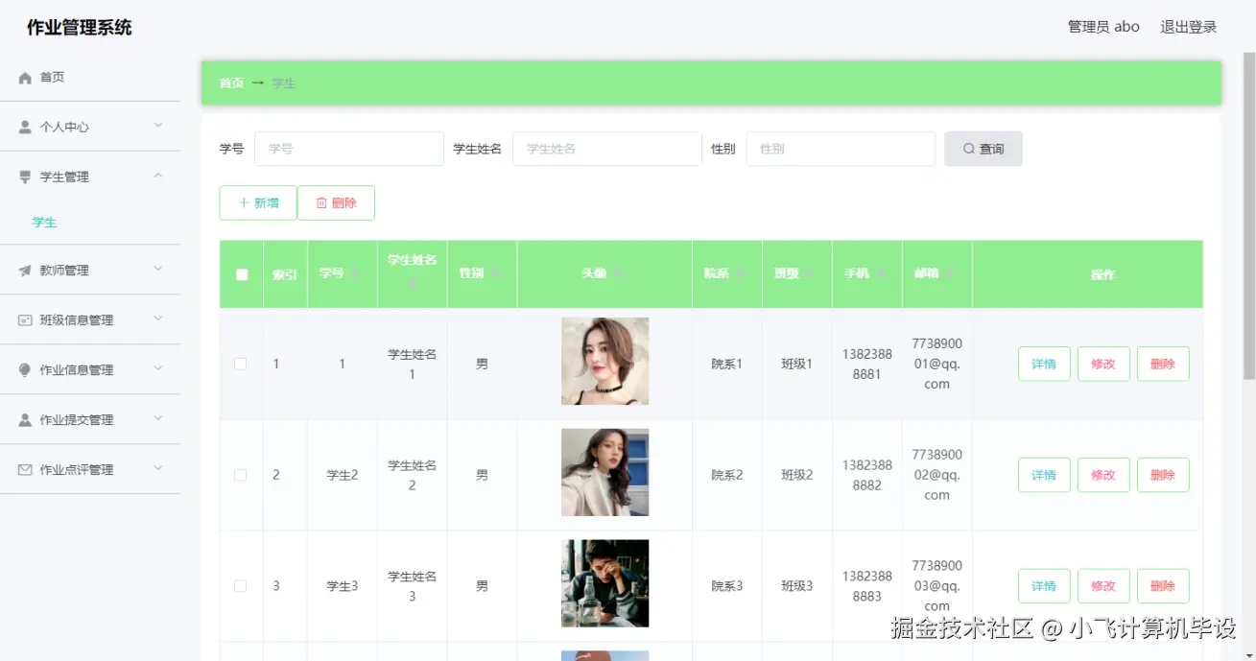Image resolution: width=1256 pixels, height=661 pixels.
Task: Select the 学生 submenu item
Action: pos(45,223)
